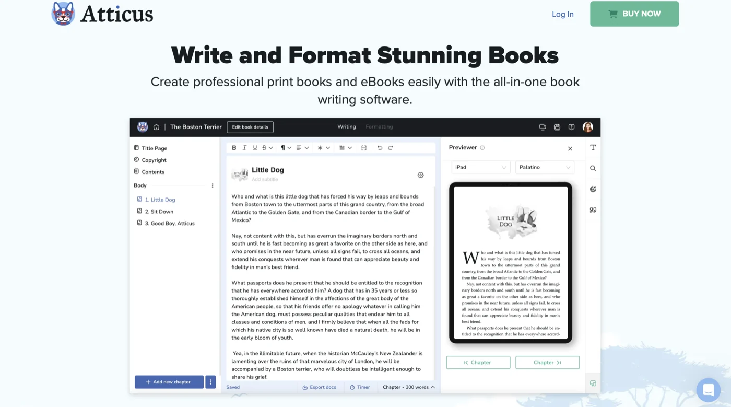Open chapter settings gear icon
The image size is (731, 407).
(420, 175)
